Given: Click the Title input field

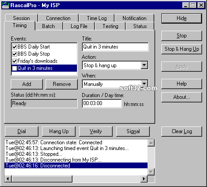Looking at the screenshot, I should click(115, 47).
